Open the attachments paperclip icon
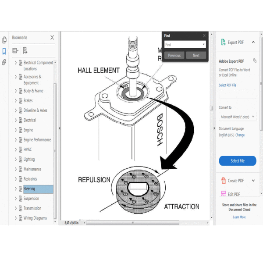263x263 pixels. tap(4, 62)
